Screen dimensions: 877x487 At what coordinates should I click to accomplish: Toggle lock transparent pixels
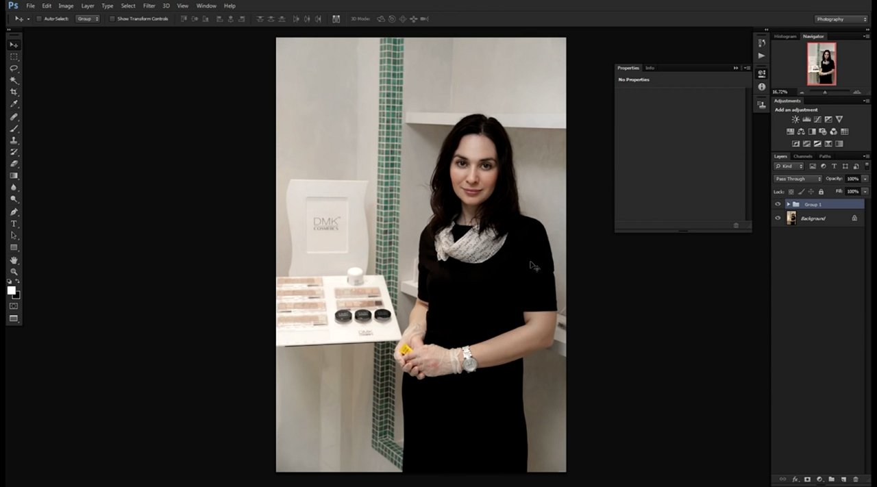click(x=791, y=192)
